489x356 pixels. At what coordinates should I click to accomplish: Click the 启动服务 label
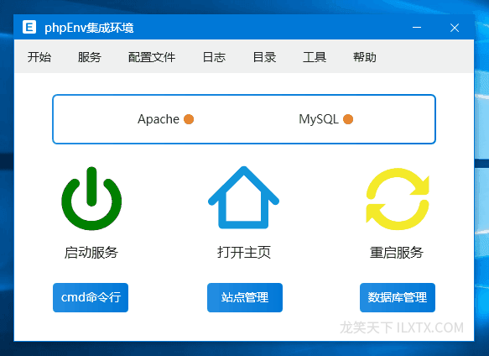click(91, 253)
